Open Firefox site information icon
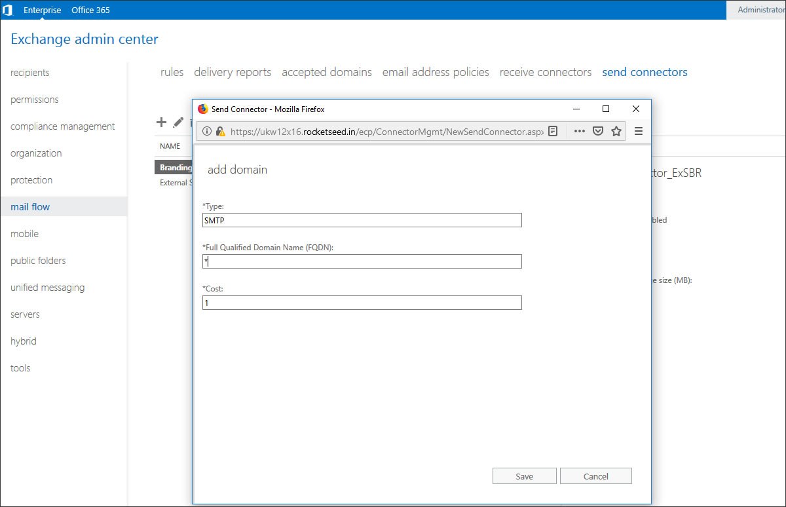This screenshot has height=507, width=786. [206, 131]
